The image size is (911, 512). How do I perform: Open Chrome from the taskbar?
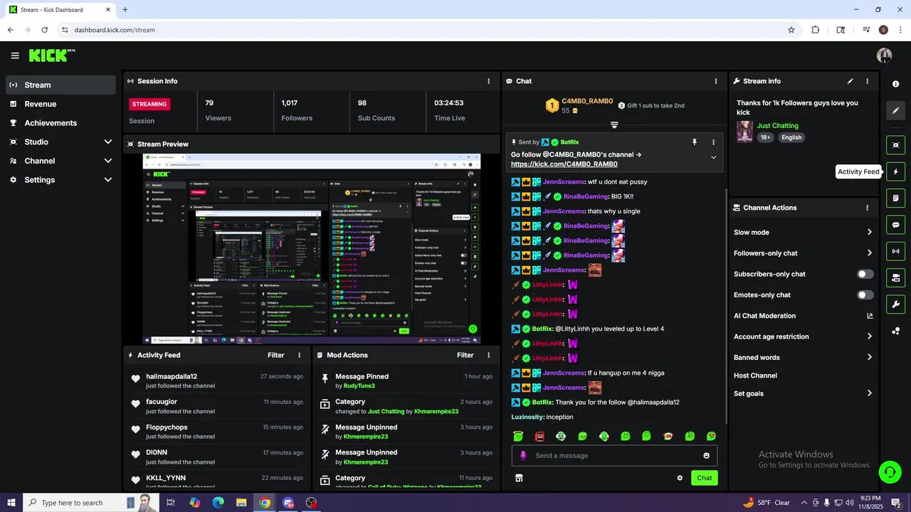(x=265, y=503)
